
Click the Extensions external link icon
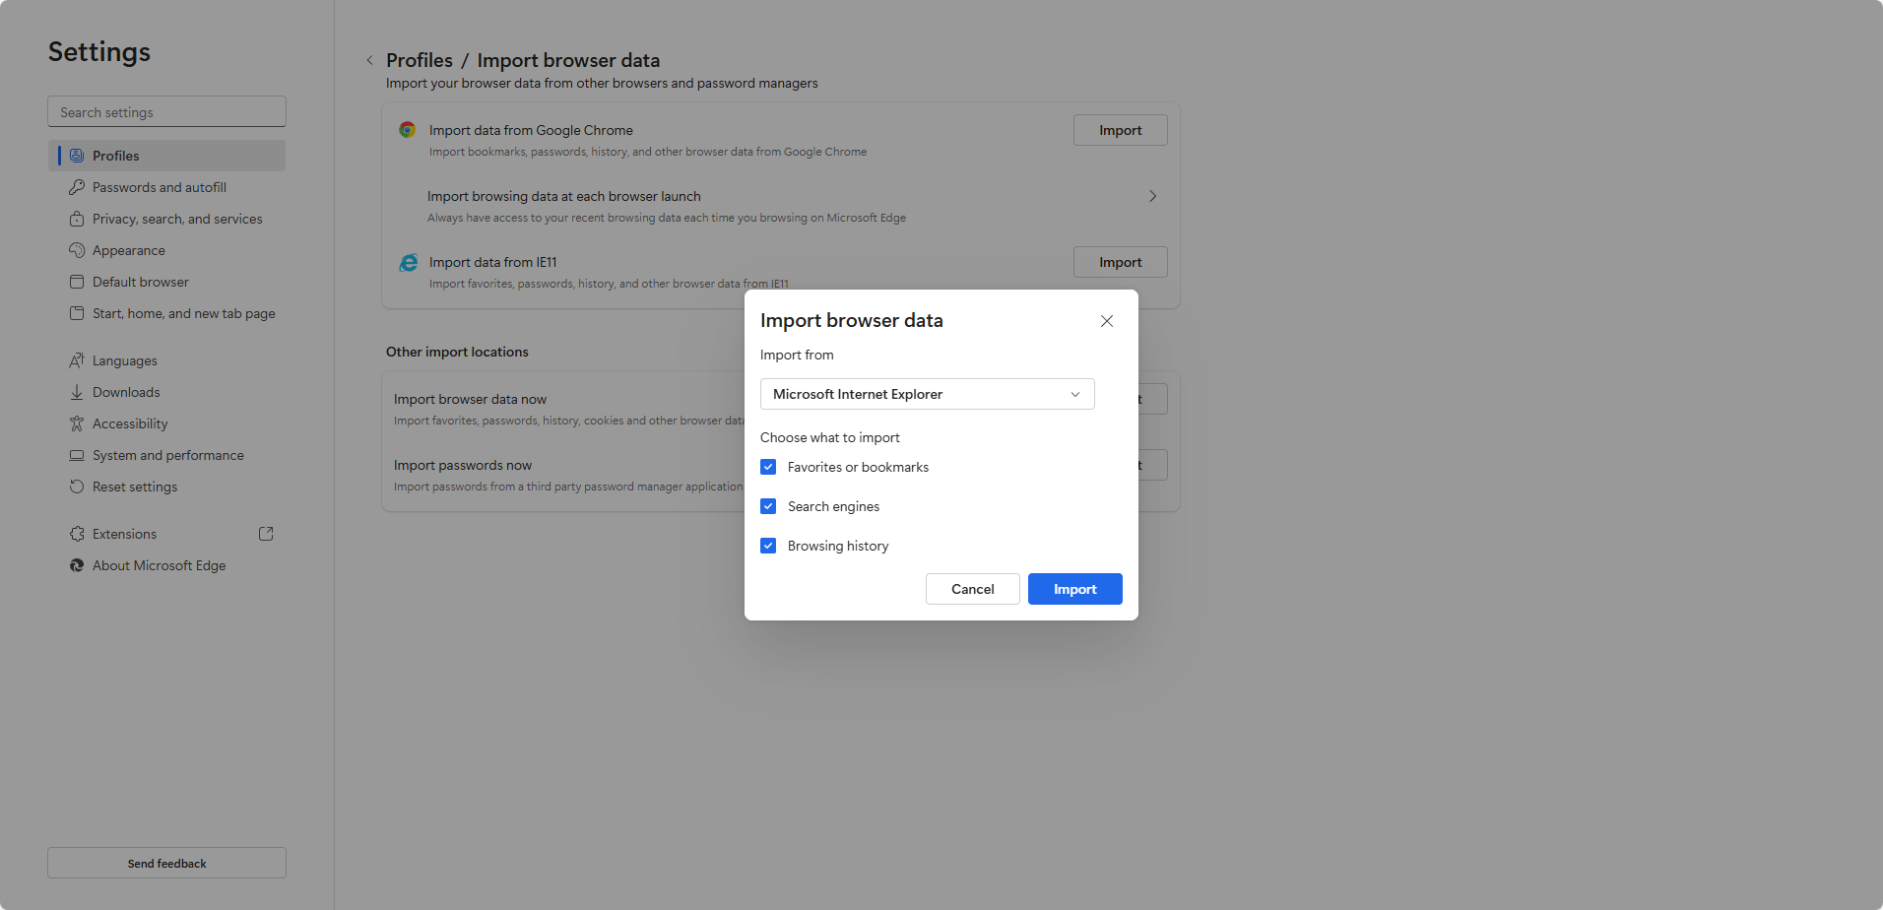click(266, 533)
